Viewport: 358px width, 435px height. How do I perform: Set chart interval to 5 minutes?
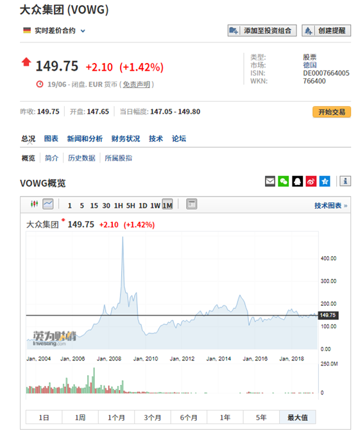coord(81,206)
